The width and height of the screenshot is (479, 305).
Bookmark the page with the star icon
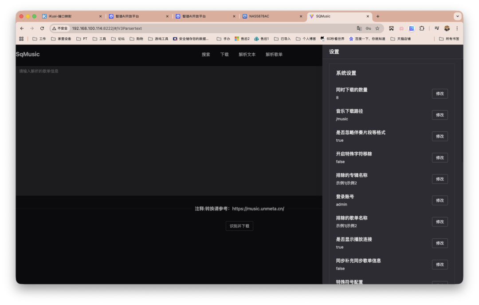[x=377, y=28]
